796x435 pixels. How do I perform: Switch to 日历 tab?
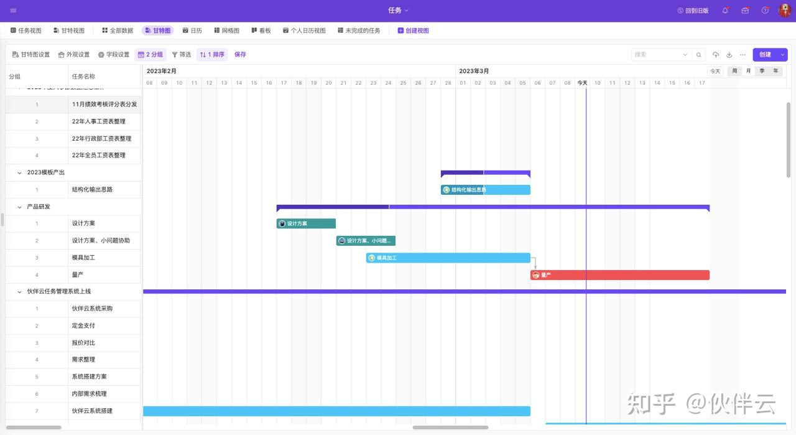pyautogui.click(x=192, y=30)
